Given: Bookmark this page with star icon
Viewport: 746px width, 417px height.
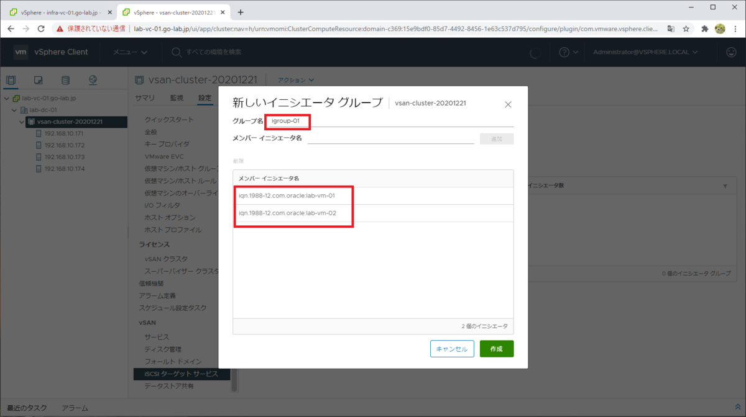Looking at the screenshot, I should [686, 29].
